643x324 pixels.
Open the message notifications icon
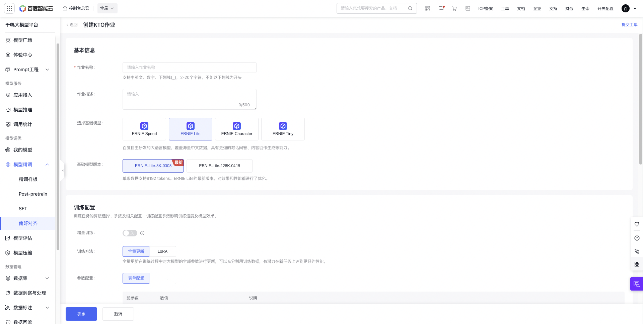pyautogui.click(x=441, y=8)
